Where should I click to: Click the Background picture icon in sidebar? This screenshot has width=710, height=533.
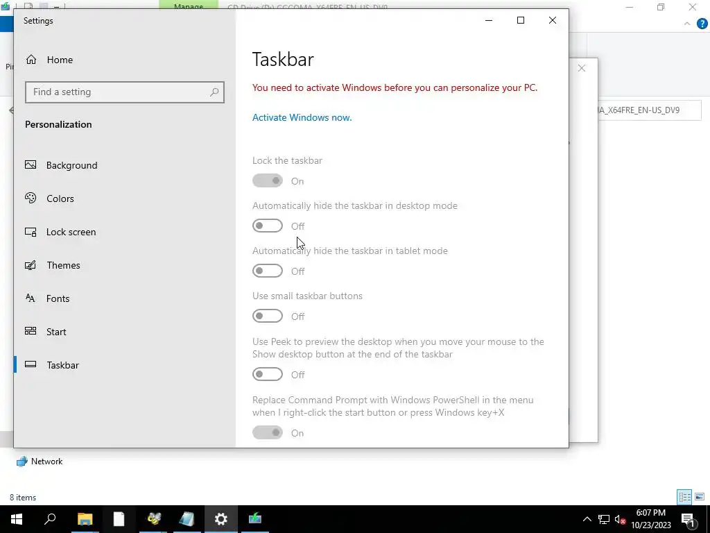pos(31,164)
